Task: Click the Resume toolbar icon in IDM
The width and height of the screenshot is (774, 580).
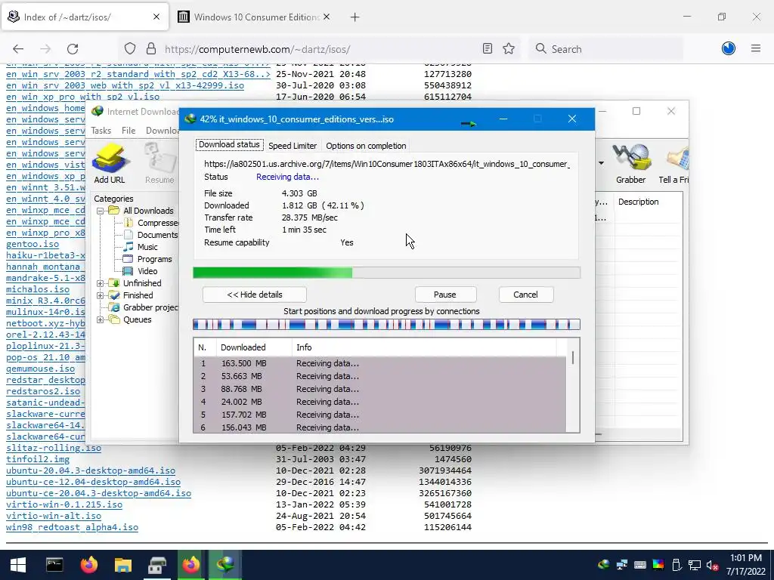Action: tap(159, 163)
